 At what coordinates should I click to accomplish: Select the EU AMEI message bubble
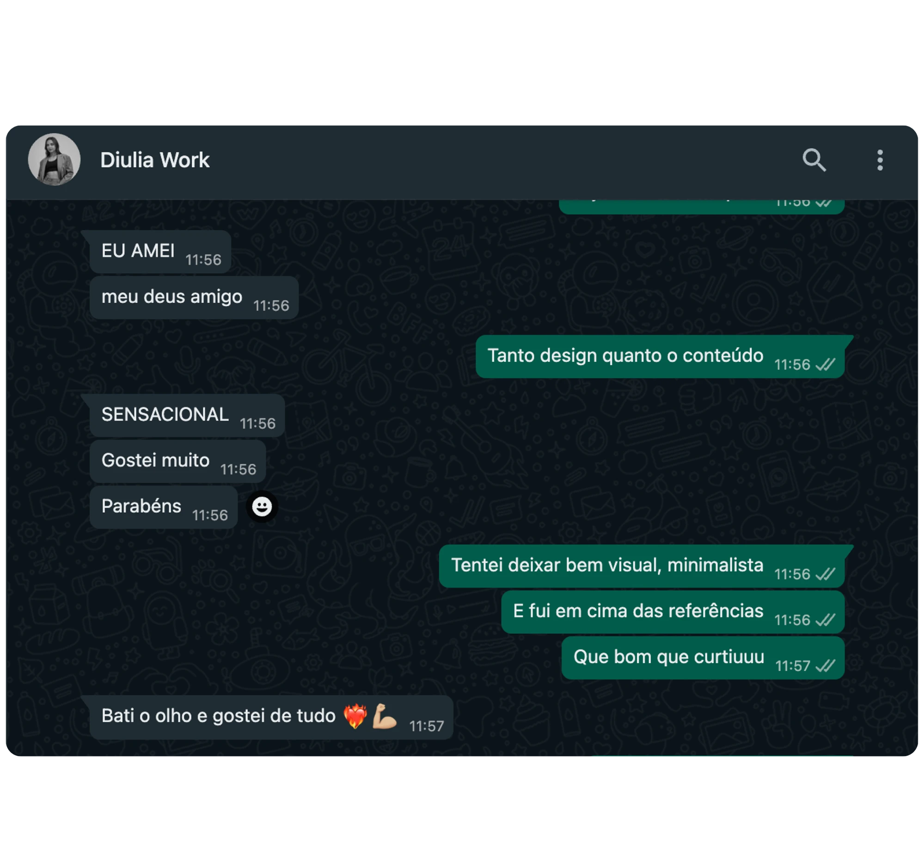[x=160, y=252]
